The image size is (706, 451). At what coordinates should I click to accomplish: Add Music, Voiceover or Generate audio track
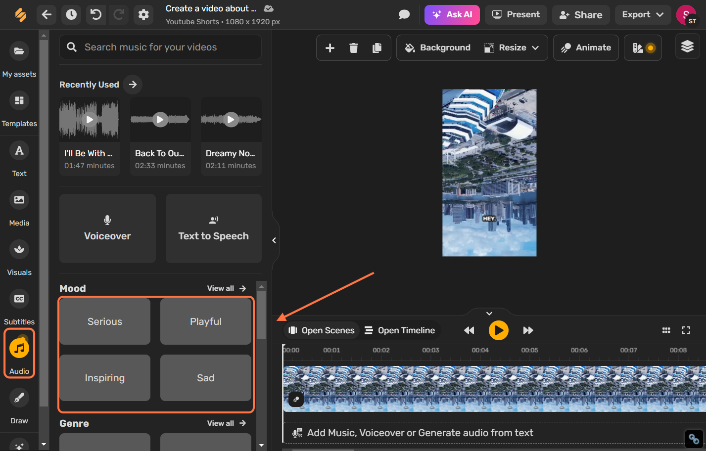coord(494,433)
